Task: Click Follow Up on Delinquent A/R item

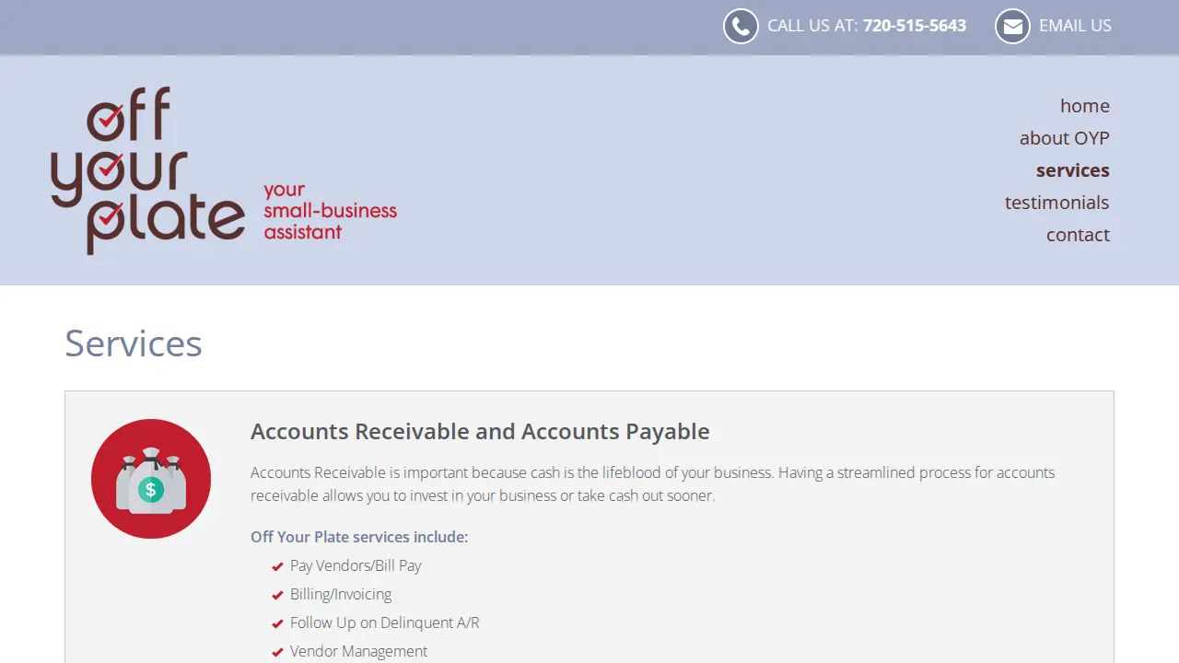Action: point(385,623)
